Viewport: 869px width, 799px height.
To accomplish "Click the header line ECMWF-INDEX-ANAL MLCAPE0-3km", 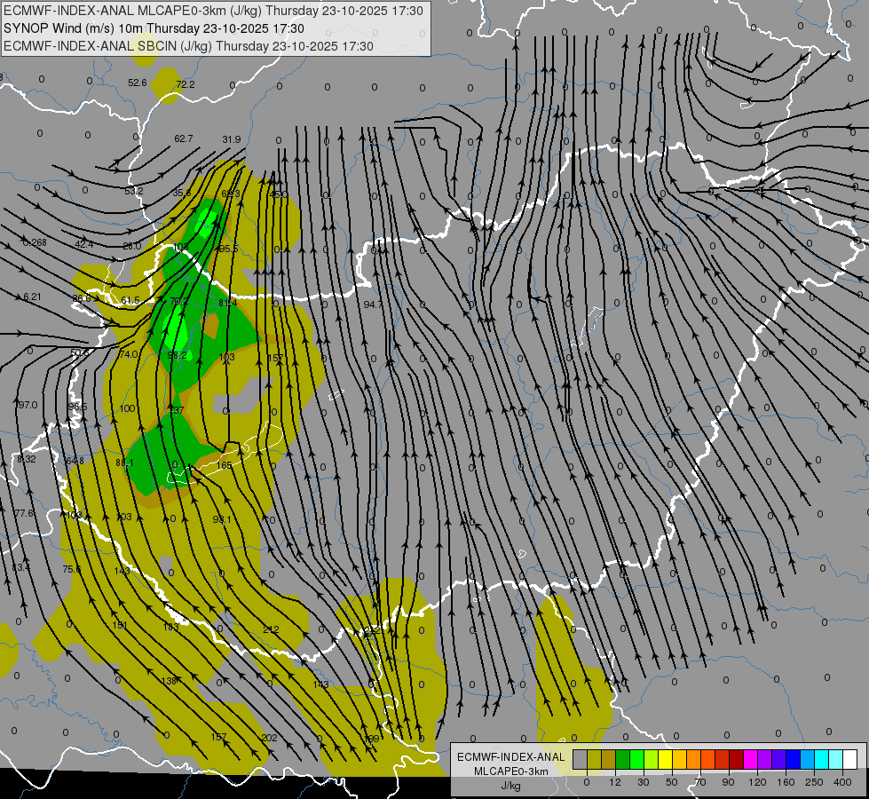I will click(x=213, y=11).
